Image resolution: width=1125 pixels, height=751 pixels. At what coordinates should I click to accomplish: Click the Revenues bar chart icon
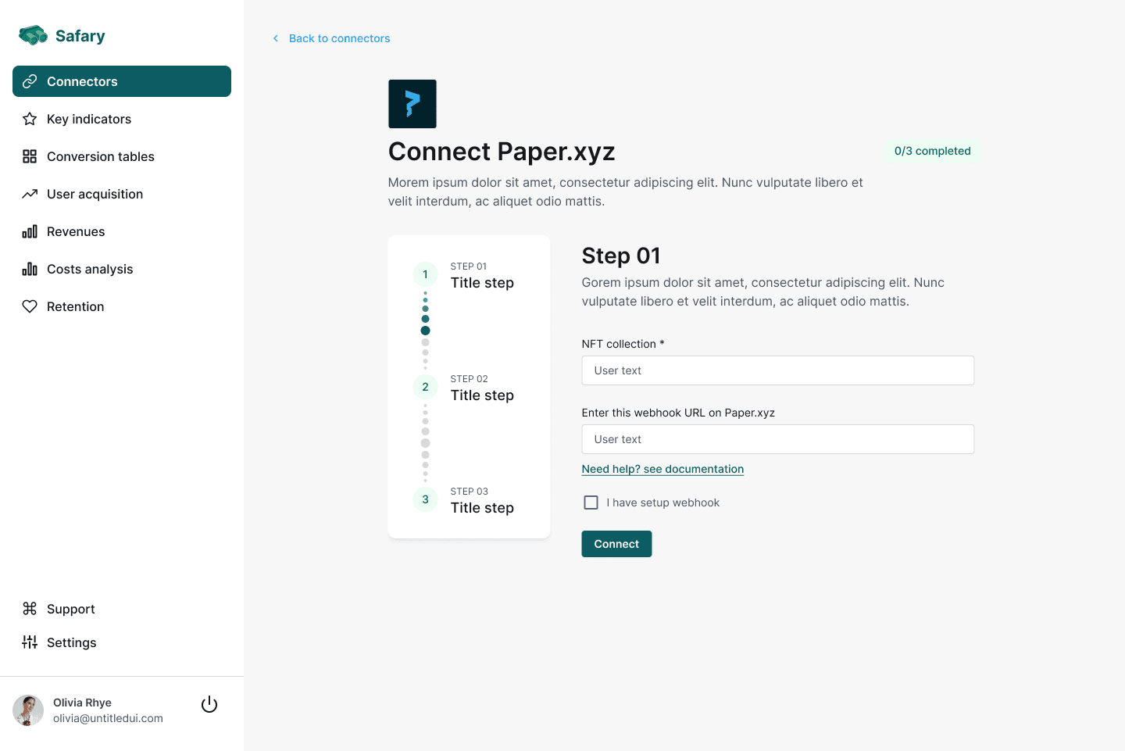(30, 231)
